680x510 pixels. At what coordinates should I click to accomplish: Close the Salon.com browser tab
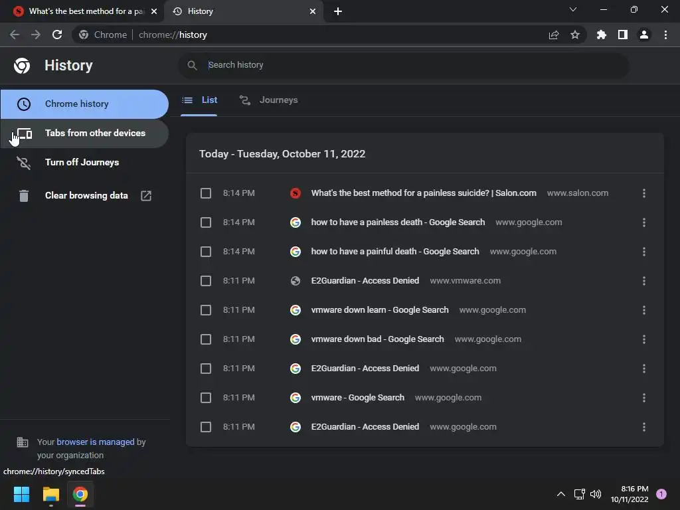[154, 11]
